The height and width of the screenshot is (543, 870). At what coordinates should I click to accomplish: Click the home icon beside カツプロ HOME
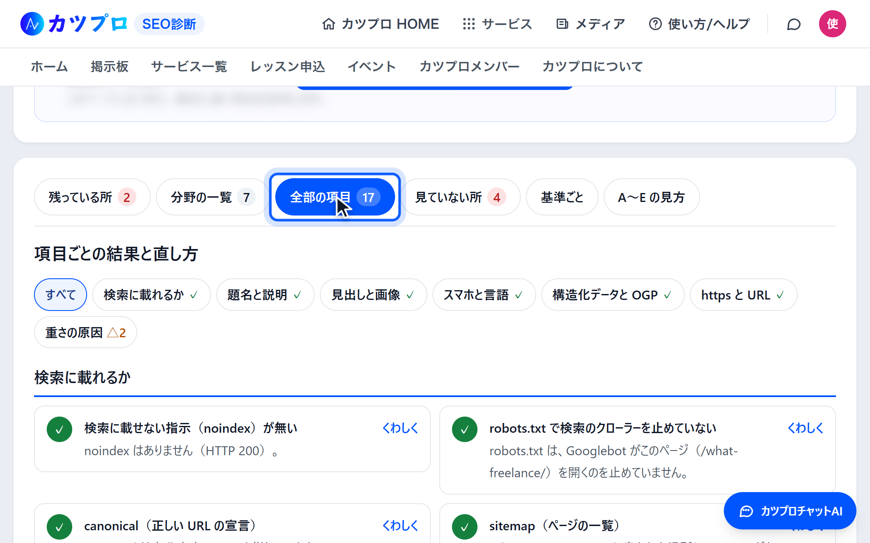pos(329,24)
